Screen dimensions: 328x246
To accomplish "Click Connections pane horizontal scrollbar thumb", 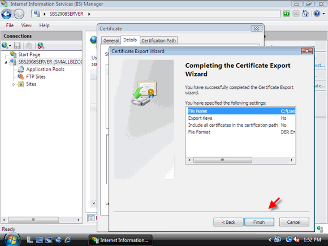I will point(33,220).
